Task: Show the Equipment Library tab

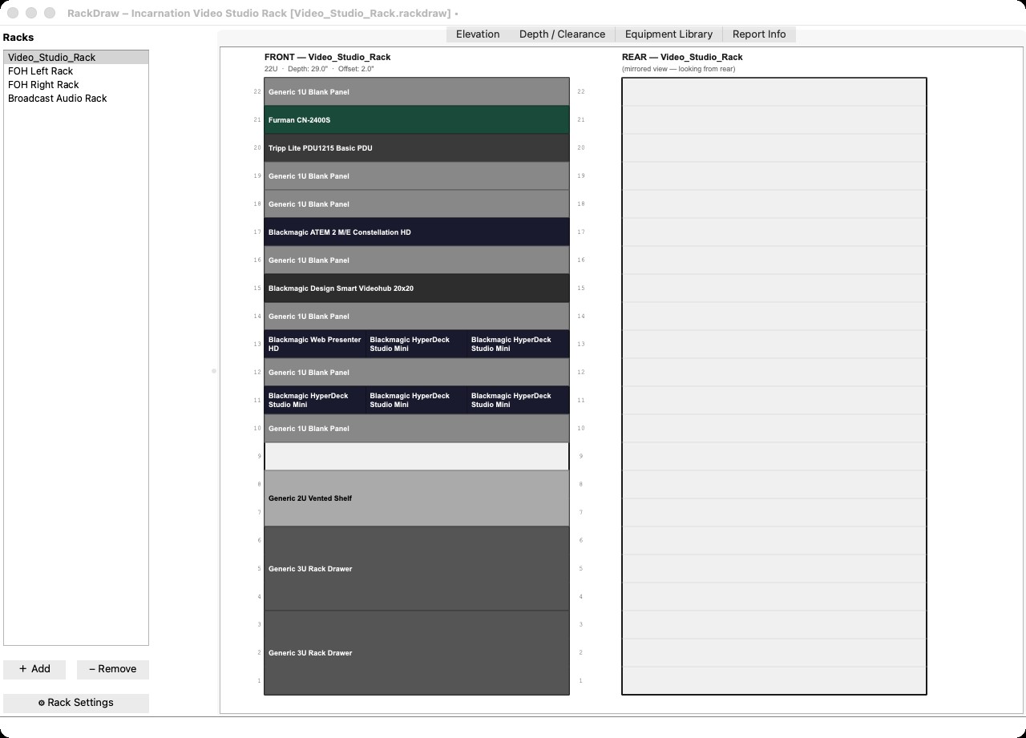Action: tap(669, 34)
